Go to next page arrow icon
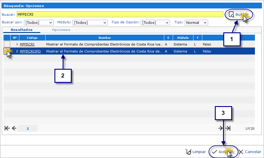This screenshot has height=158, width=264. [221, 128]
